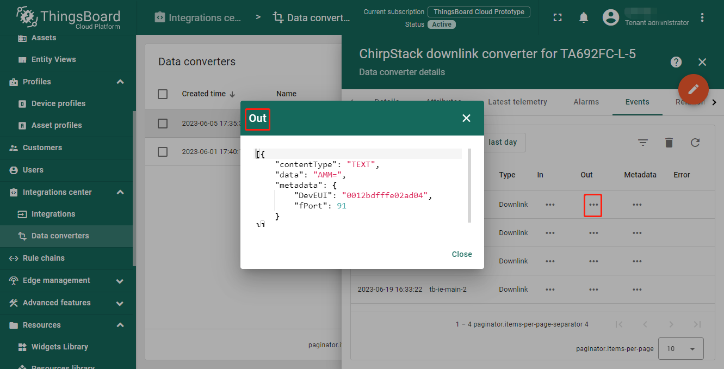Open Data converters menu item
The image size is (724, 369).
(x=67, y=236)
